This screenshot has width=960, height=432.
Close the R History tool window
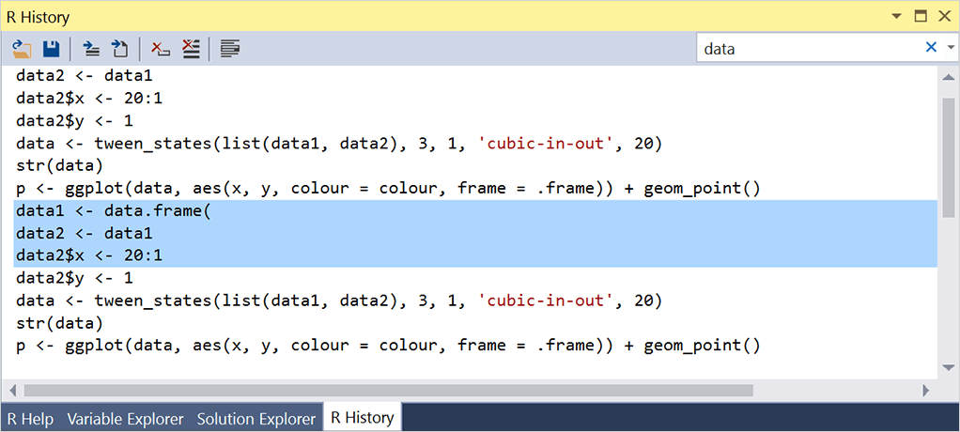[944, 17]
